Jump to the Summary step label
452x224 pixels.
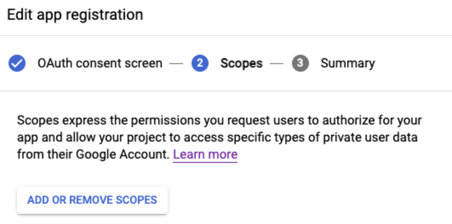point(348,63)
